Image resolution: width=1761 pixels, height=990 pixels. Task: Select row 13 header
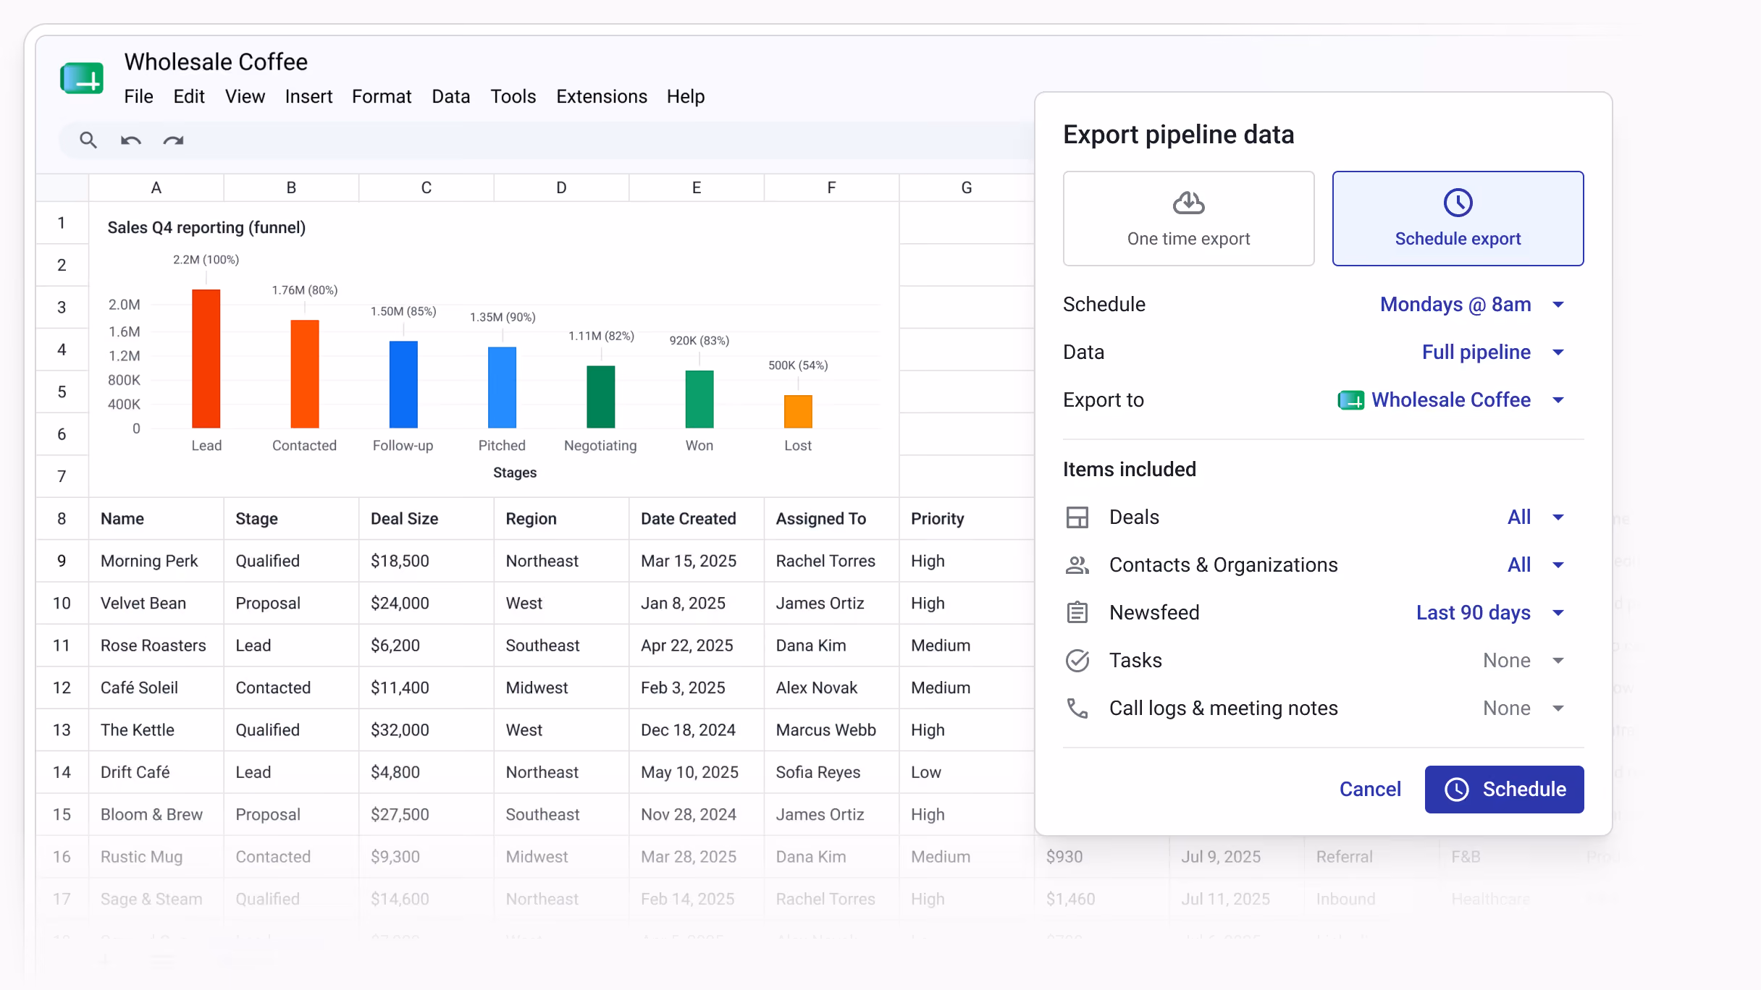click(x=62, y=730)
